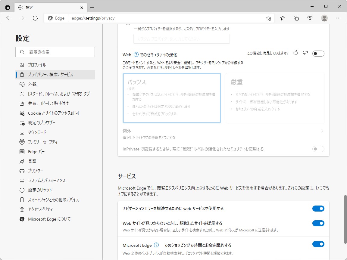Give thumbs up feedback on the feature

tap(295, 53)
